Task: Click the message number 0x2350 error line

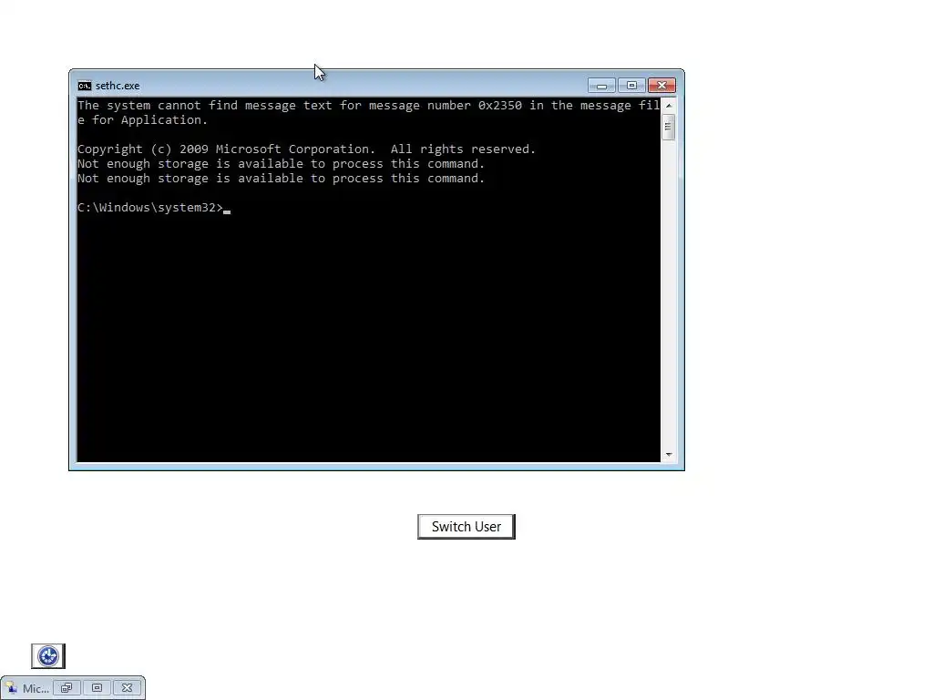Action: (x=368, y=112)
